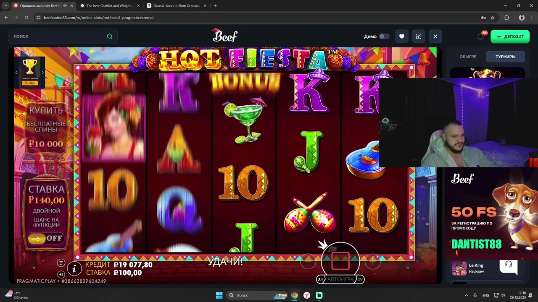Switch to the Об игре tab

(x=468, y=57)
